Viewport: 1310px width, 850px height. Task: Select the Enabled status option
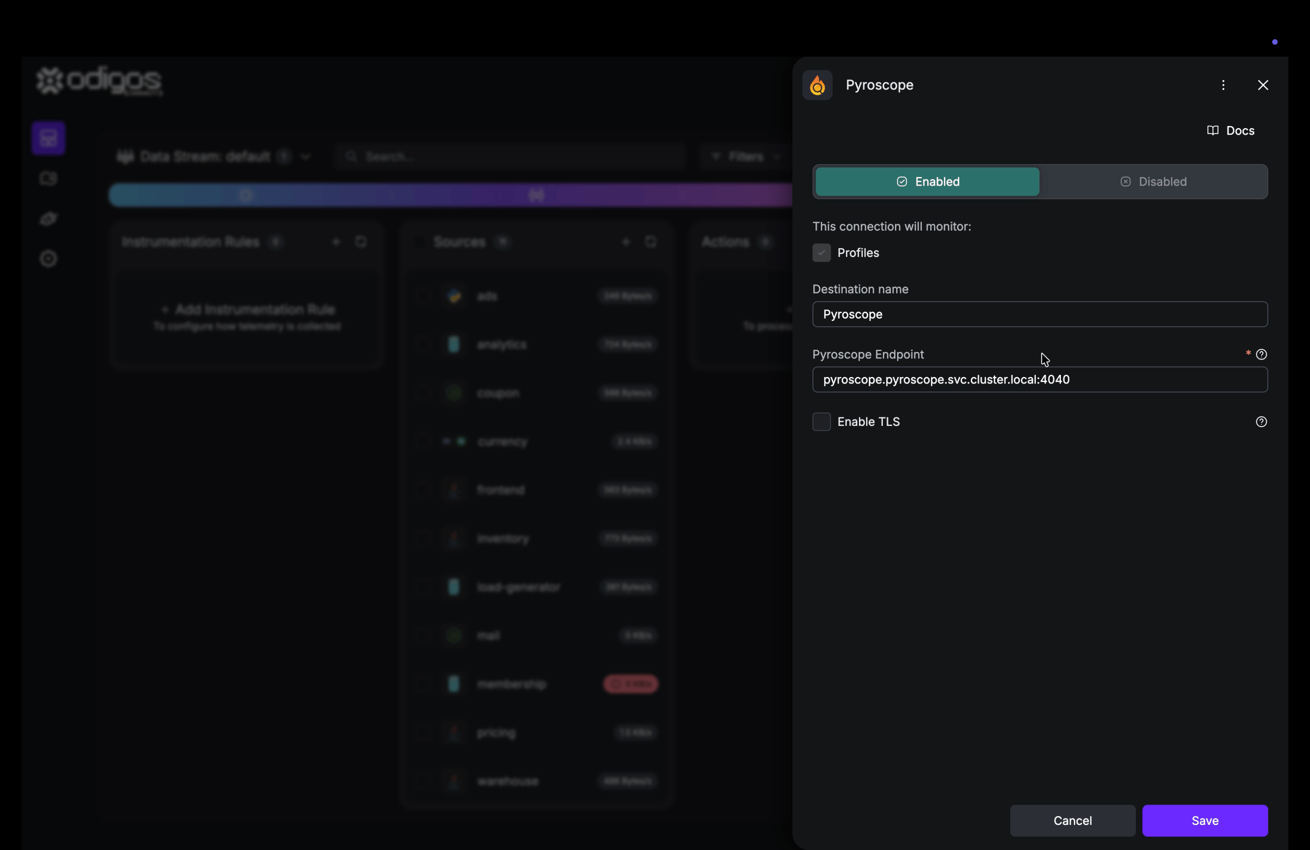coord(927,182)
